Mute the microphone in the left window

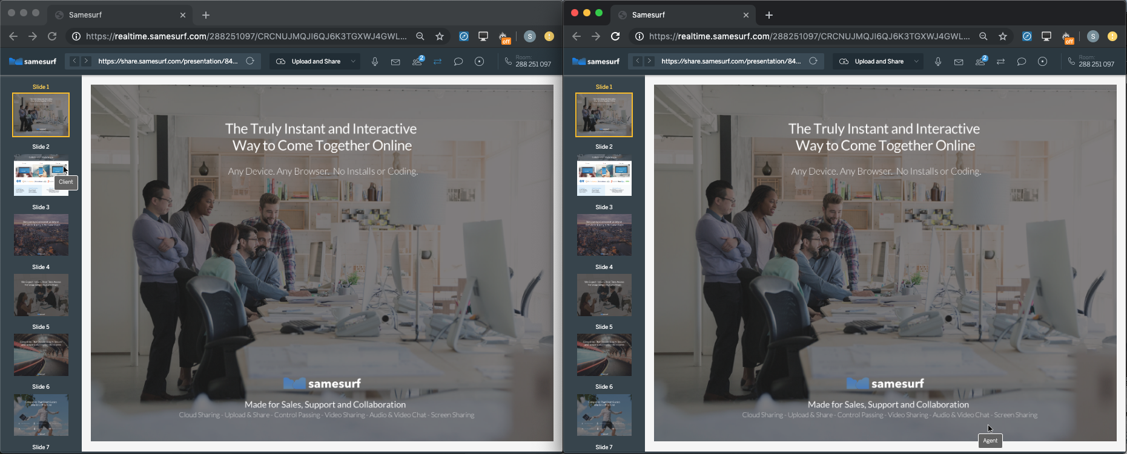(375, 61)
